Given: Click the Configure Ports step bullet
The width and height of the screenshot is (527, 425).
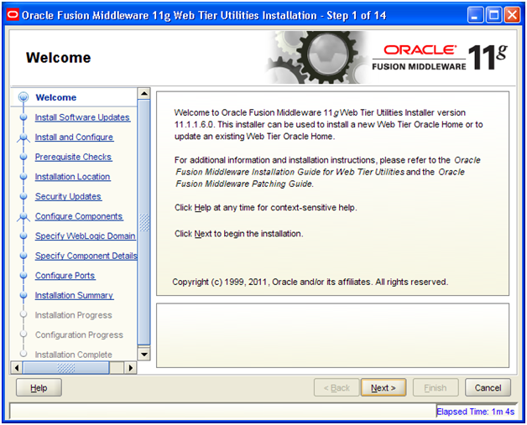Looking at the screenshot, I should coord(23,276).
